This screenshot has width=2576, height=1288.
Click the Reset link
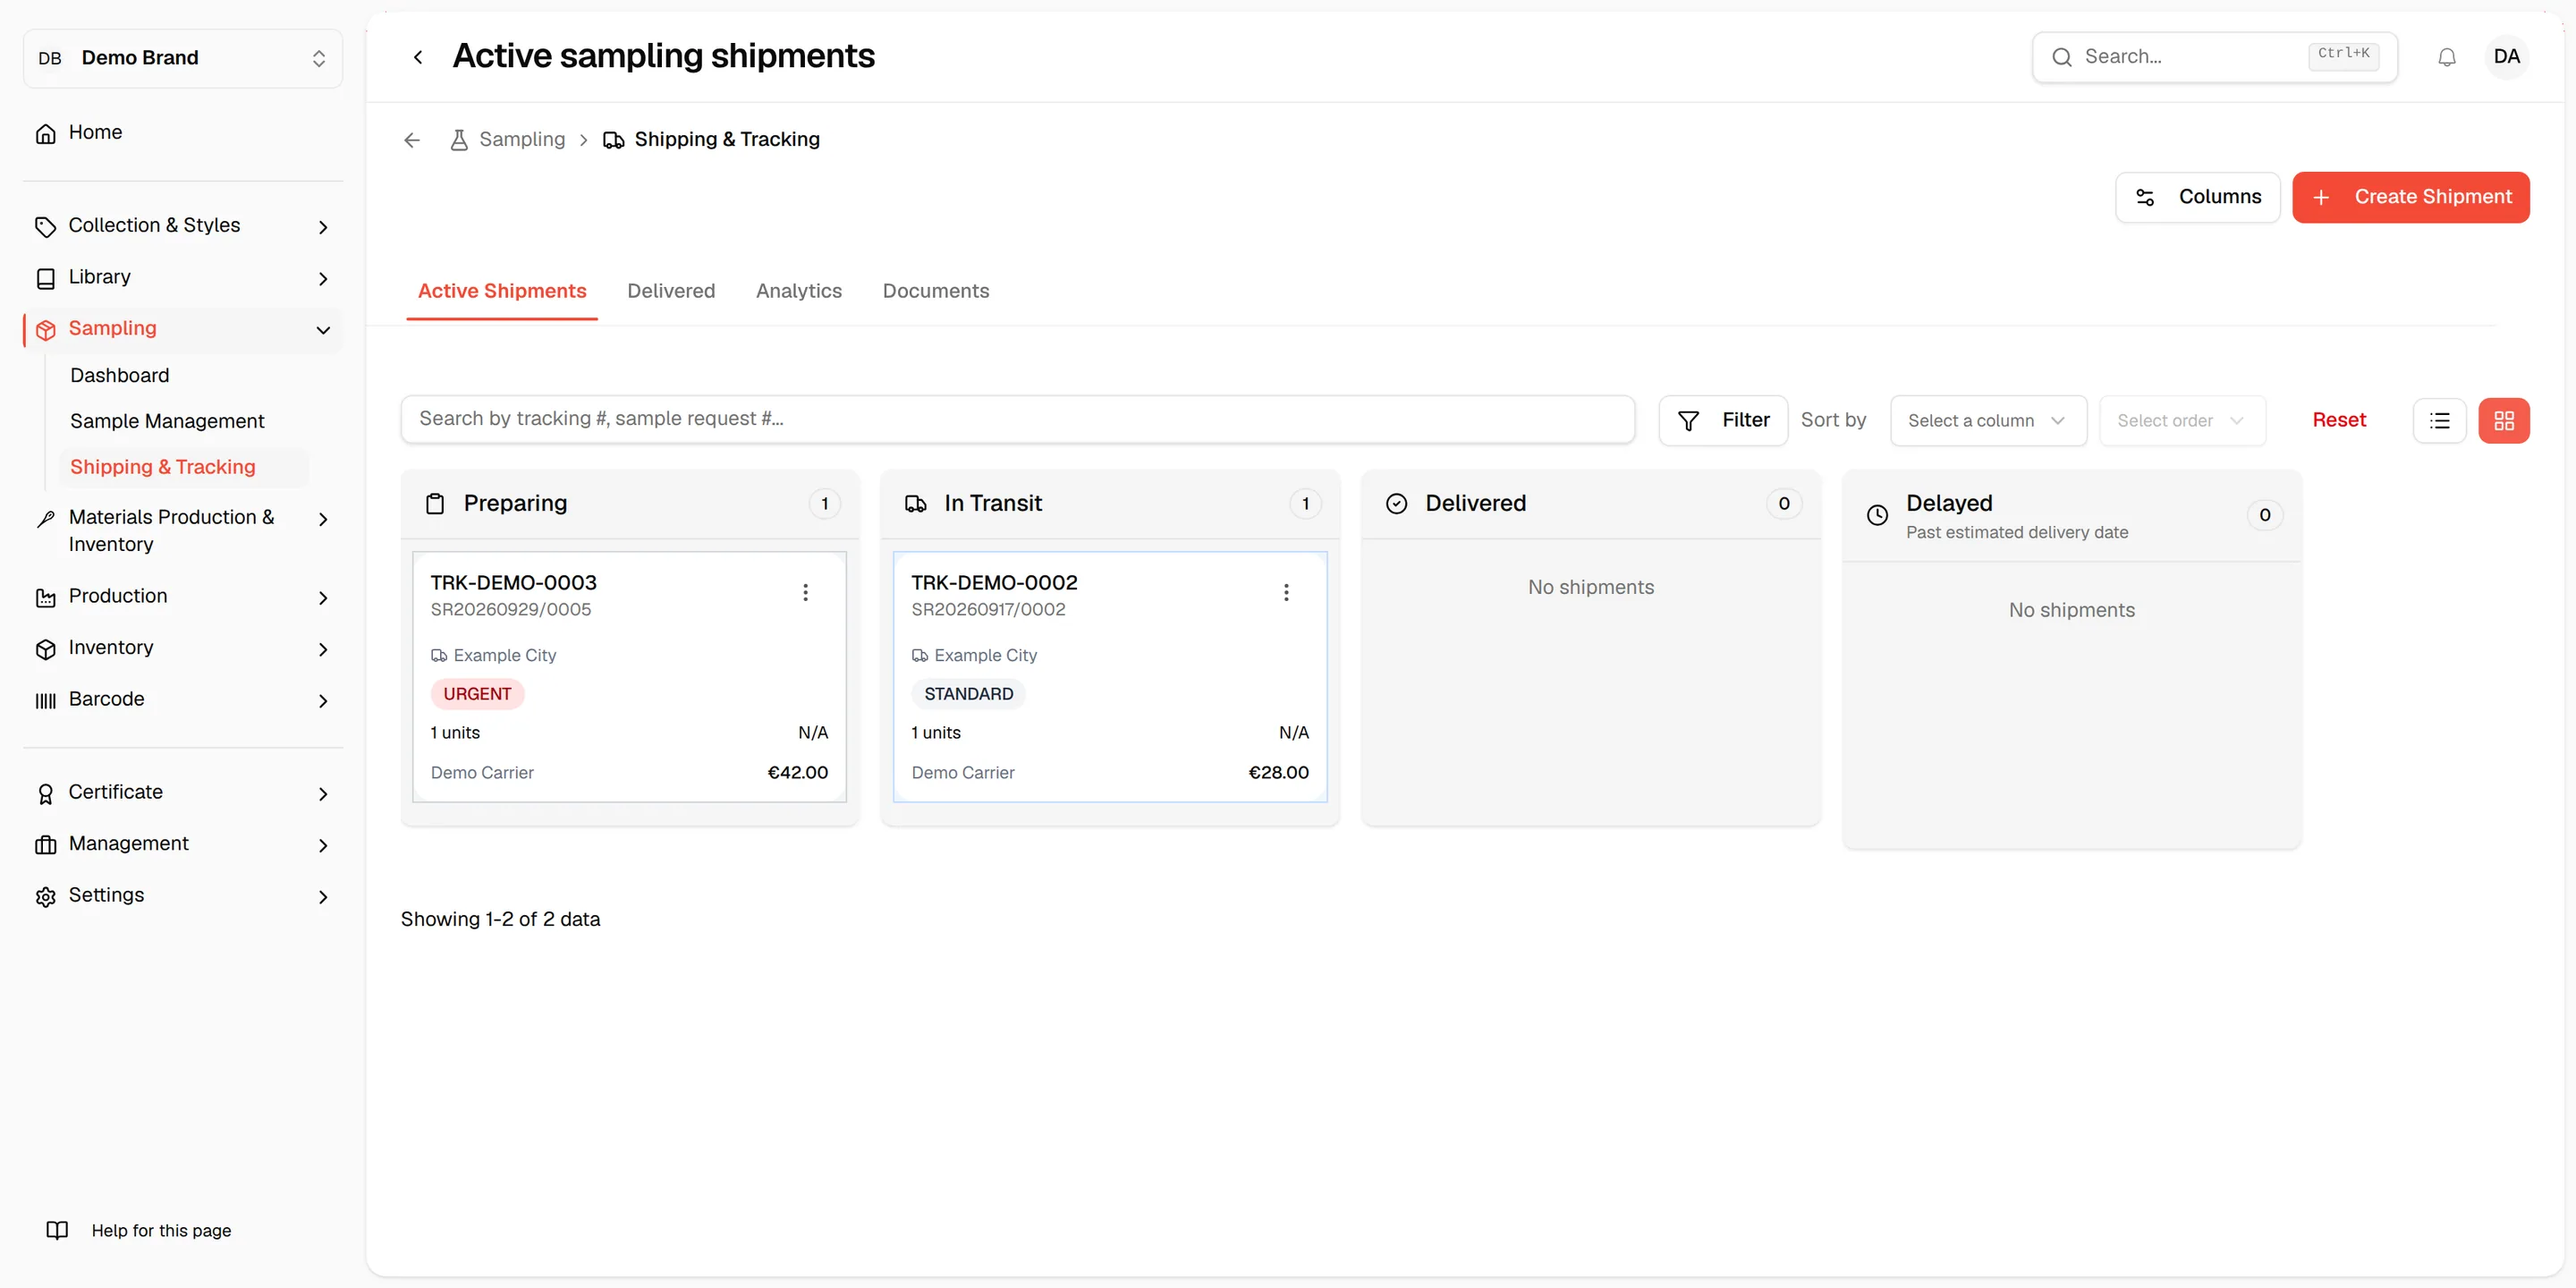[2338, 420]
